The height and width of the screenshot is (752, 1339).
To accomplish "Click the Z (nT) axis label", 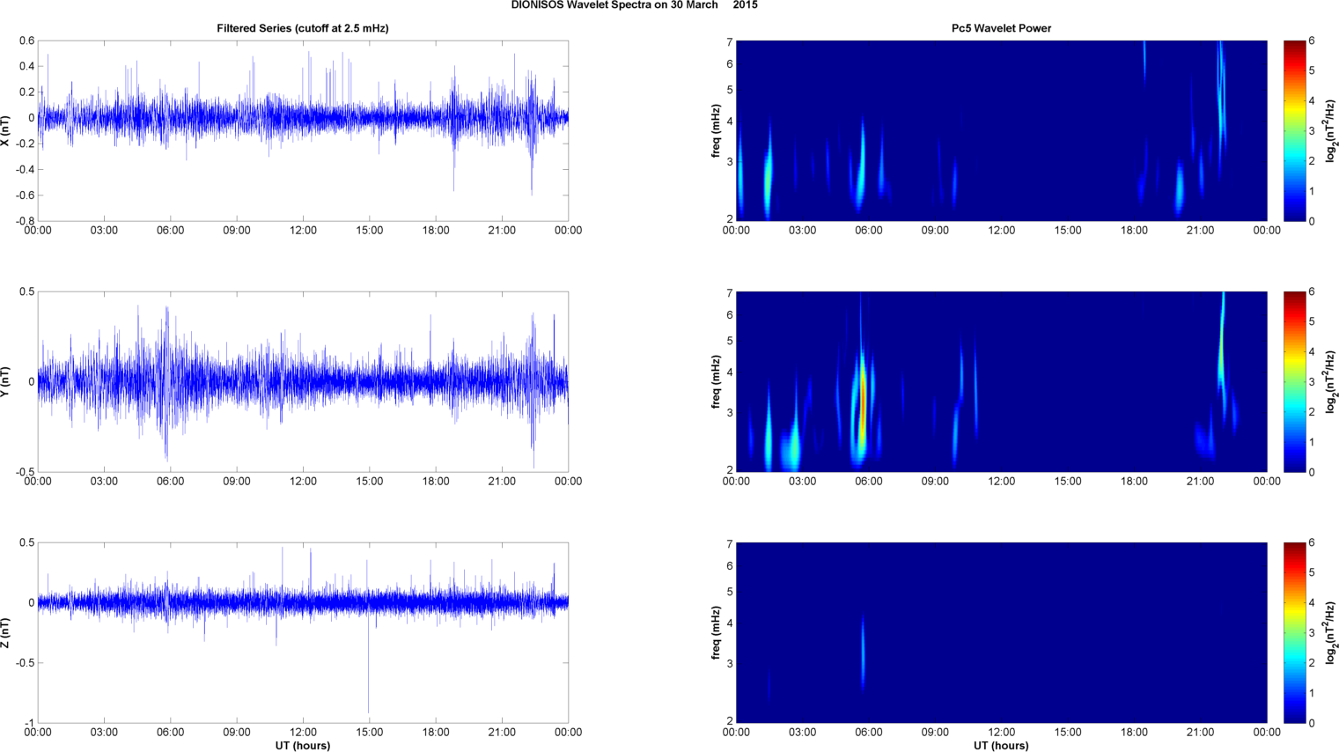I will point(6,632).
